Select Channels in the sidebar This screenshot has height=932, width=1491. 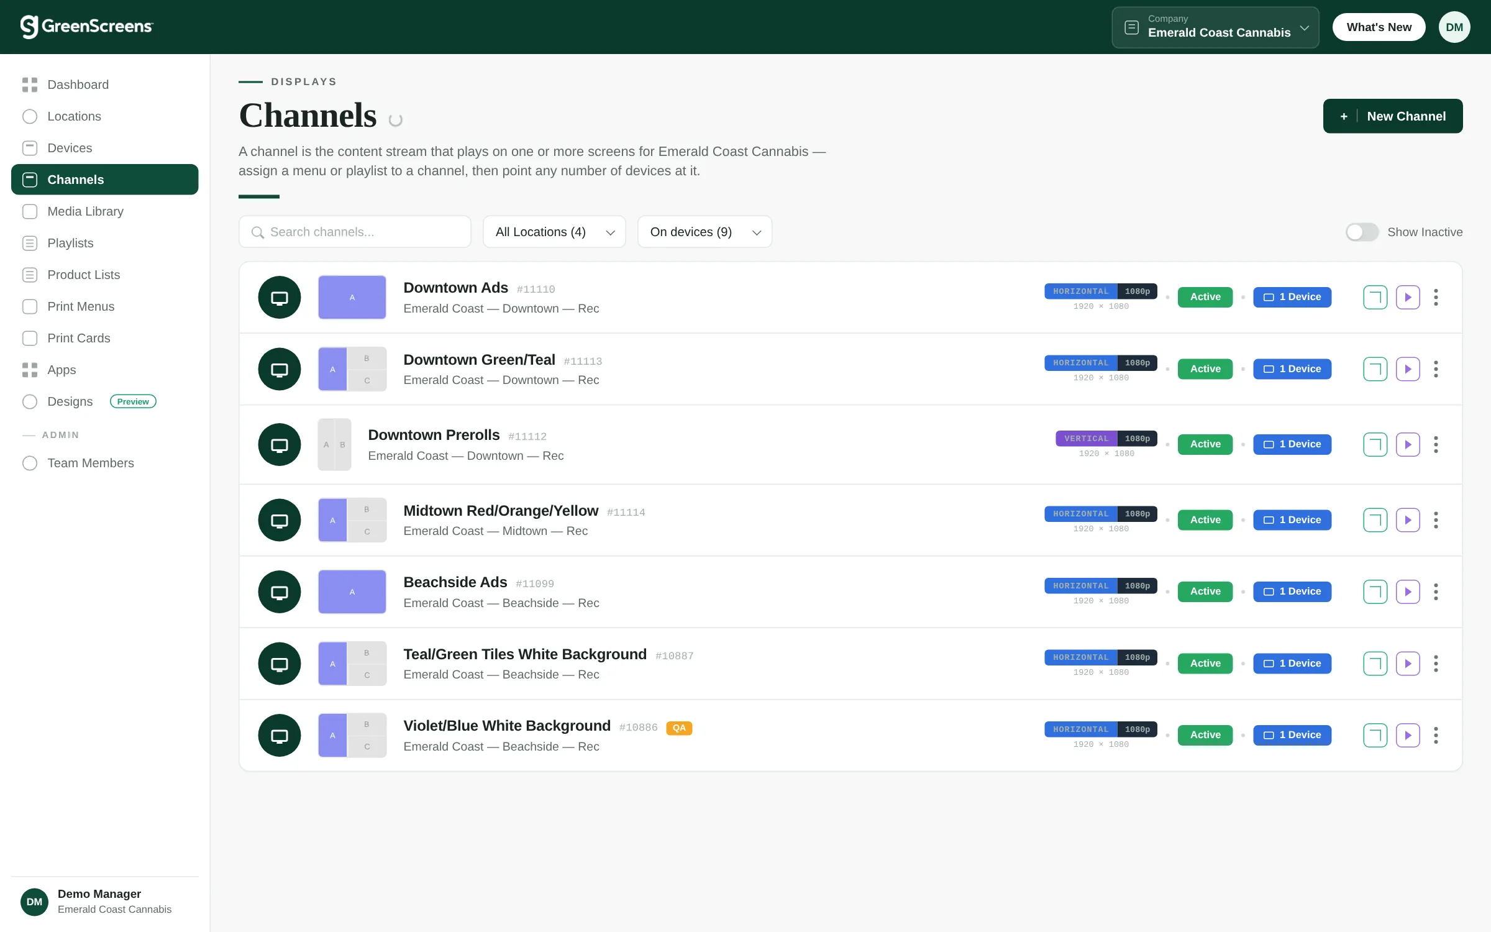[104, 180]
